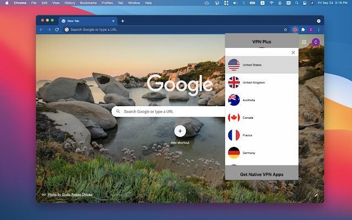
Task: Click the VPN Plus header title
Action: point(262,42)
